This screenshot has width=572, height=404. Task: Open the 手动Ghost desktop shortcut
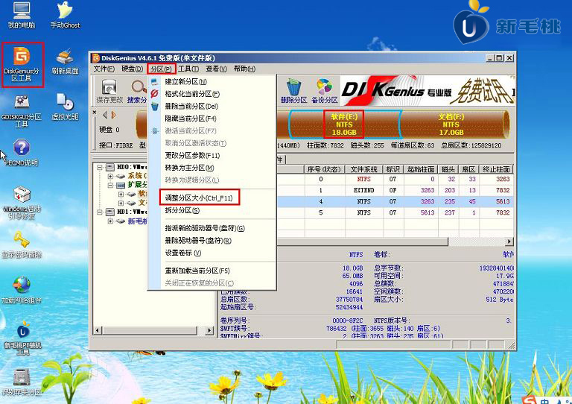(65, 15)
